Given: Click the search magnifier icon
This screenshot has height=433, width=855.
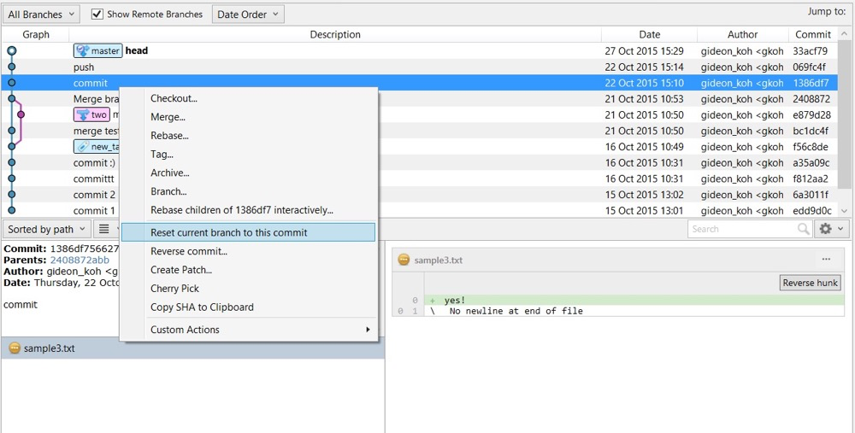Looking at the screenshot, I should (803, 229).
